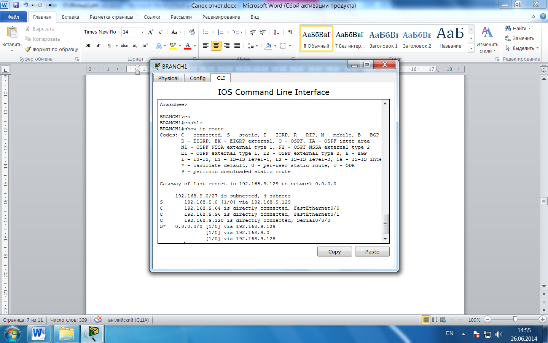Open the Find (Найти) dropdown arrow
The width and height of the screenshot is (548, 343).
pos(529,29)
